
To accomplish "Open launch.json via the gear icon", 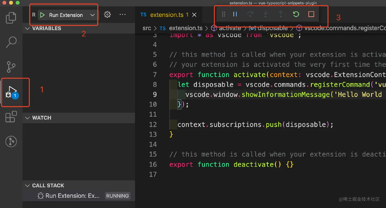I will point(107,15).
